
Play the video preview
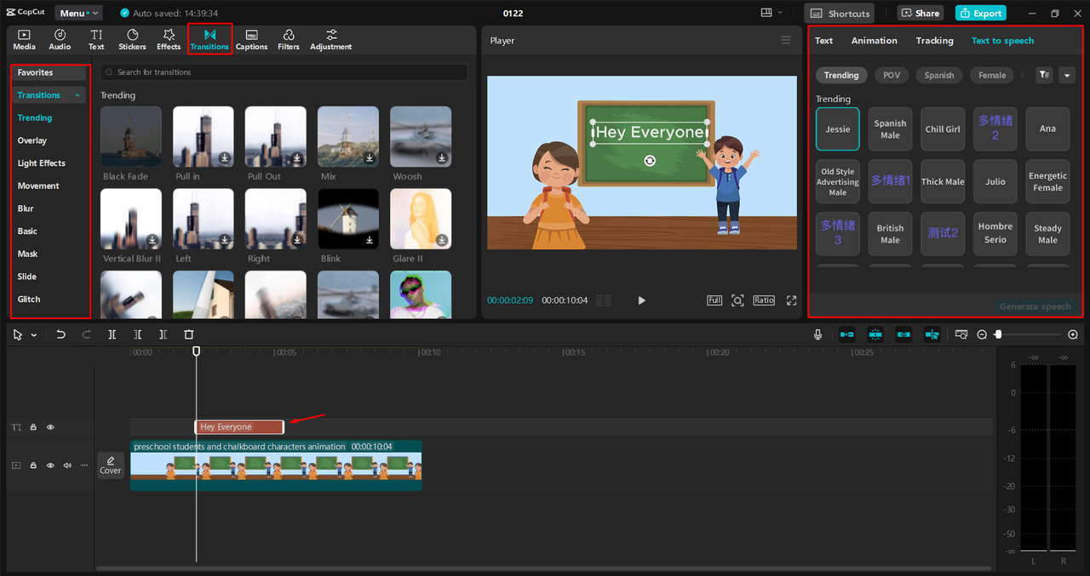(641, 300)
